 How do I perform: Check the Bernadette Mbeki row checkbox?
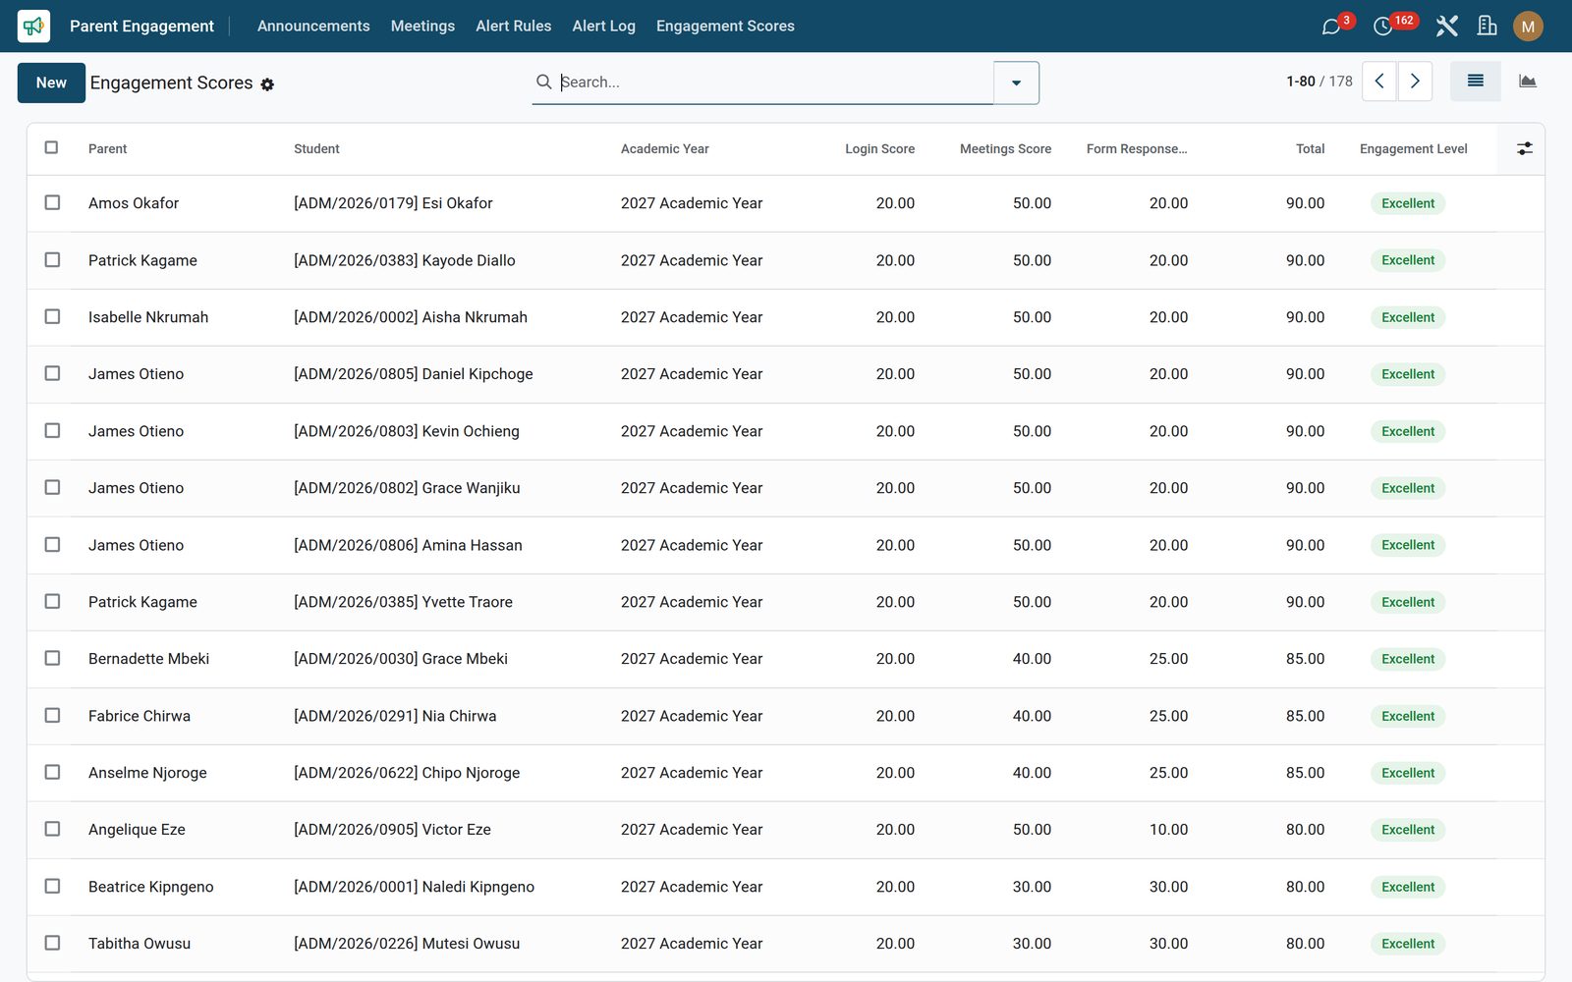tap(52, 658)
